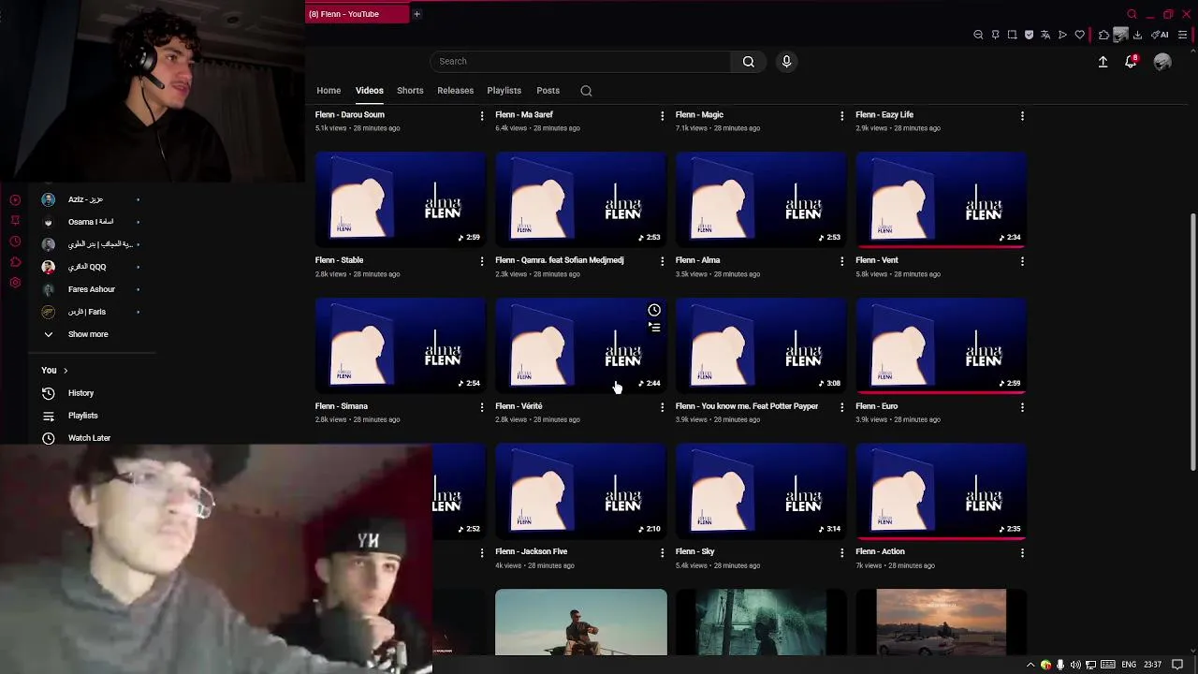Play the Flenn - Alma video thumbnail

click(x=761, y=199)
